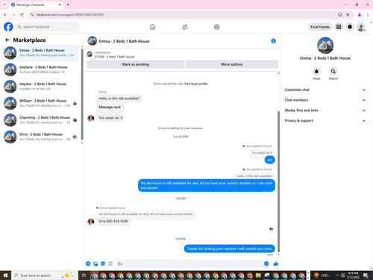Click the chat messages scrollbar
Viewport: 373px width, 280px height.
tap(278, 181)
